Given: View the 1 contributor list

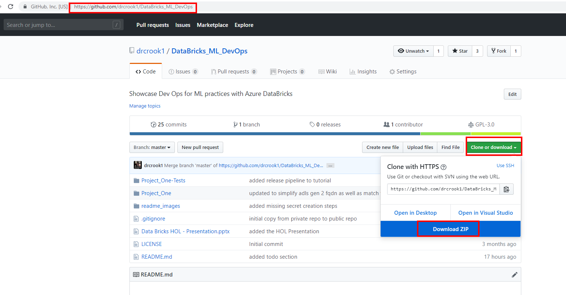Looking at the screenshot, I should [404, 125].
